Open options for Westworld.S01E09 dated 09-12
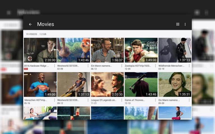The image size is (215, 134). click(88, 100)
